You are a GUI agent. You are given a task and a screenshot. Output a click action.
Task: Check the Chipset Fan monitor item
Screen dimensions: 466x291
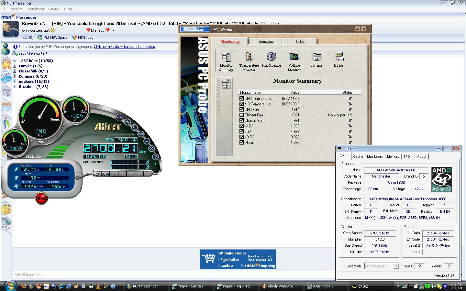[x=241, y=115]
